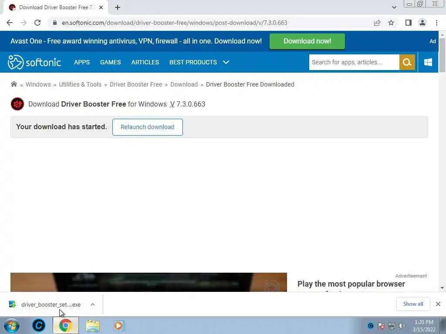Click the share page icon in address bar
Image resolution: width=446 pixels, height=334 pixels.
[377, 23]
